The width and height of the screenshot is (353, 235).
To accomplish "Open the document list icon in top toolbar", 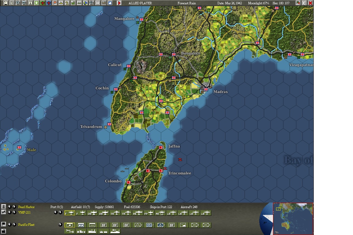I will click(12, 3).
